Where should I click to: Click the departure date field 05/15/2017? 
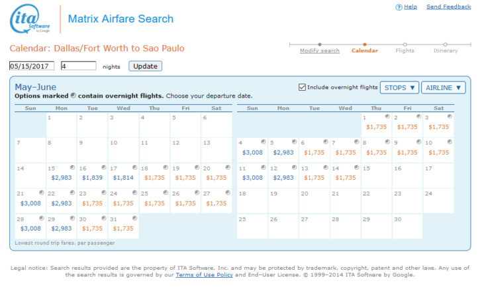32,66
